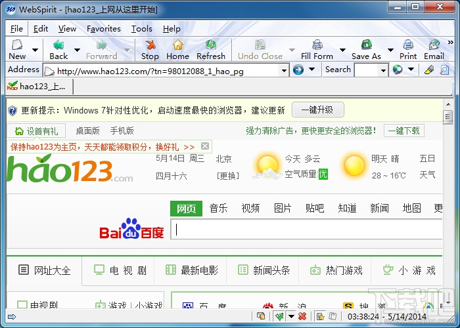
Task: Click the red X status bar icon
Action: tap(302, 316)
